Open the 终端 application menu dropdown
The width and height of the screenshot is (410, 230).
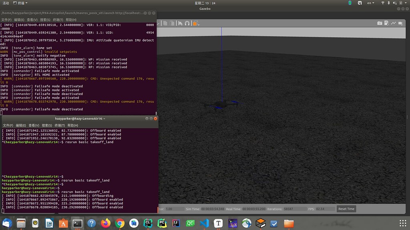click(x=20, y=3)
